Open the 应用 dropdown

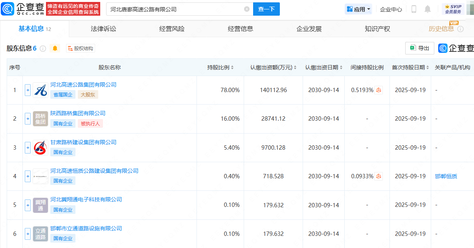pos(358,9)
